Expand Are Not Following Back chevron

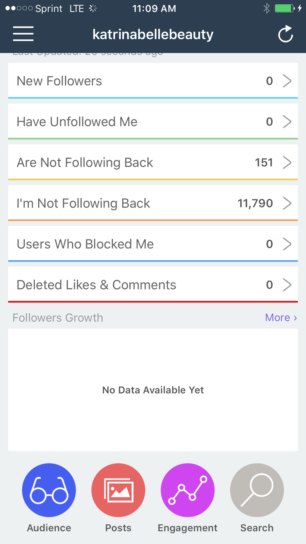pyautogui.click(x=287, y=163)
